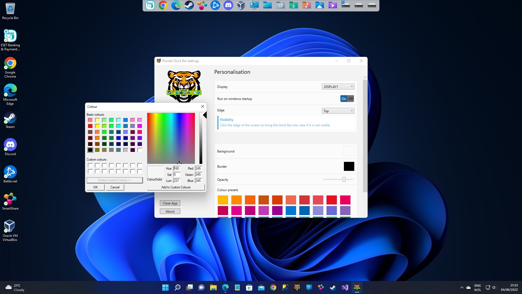Click Cancel in Colour dialog
This screenshot has width=522, height=294.
115,187
